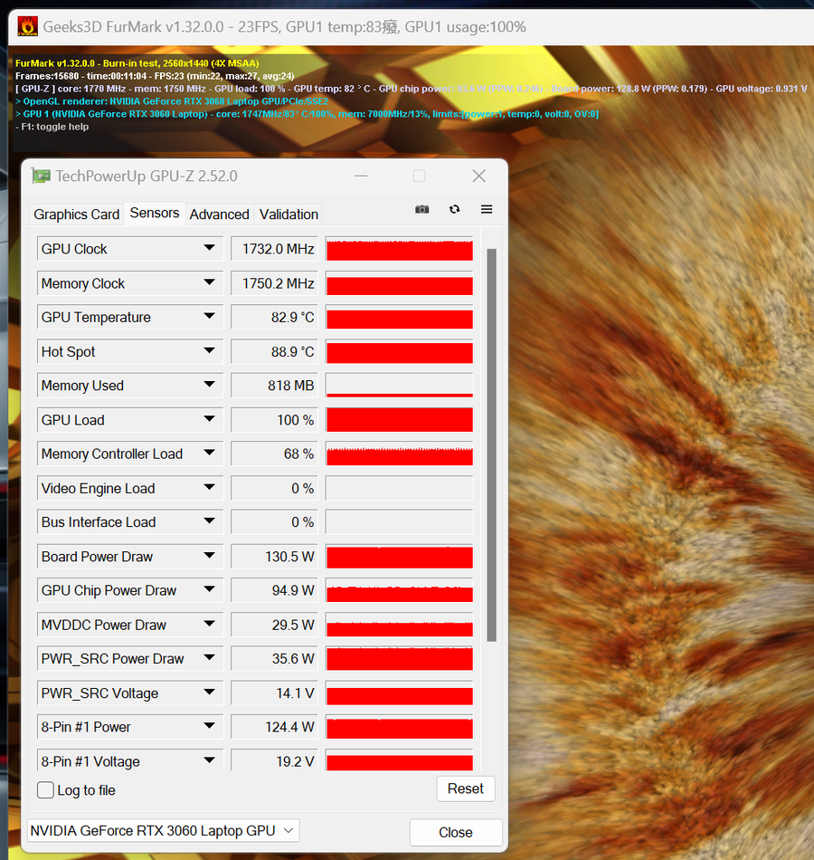Click the 82.9 °C temperature value
814x860 pixels.
(274, 318)
